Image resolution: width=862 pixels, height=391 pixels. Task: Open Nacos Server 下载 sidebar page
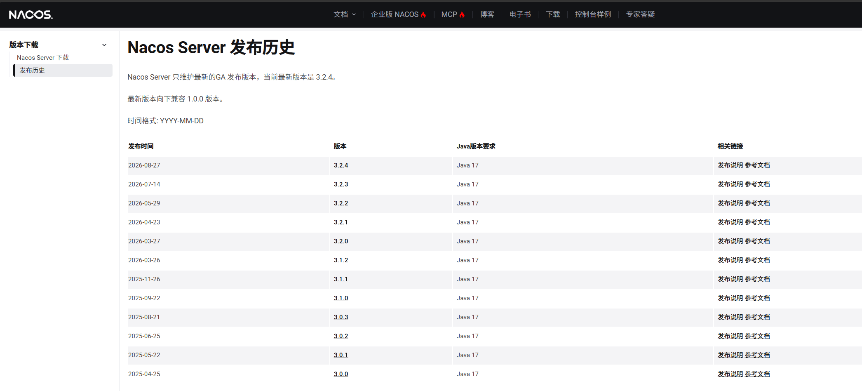(x=43, y=58)
